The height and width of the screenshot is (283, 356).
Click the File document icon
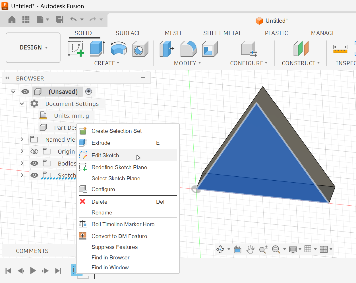(40, 19)
